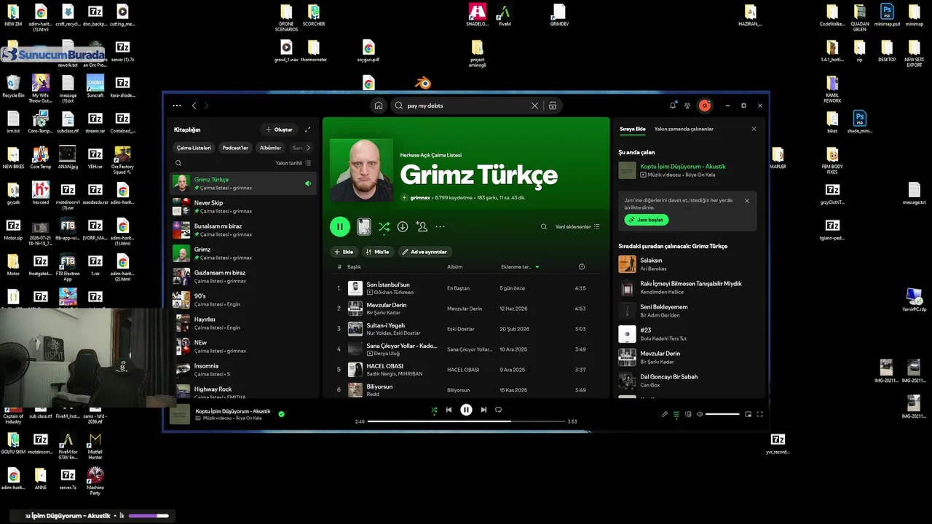Expand library filter chips with the right chevron
The image size is (932, 524).
(308, 148)
